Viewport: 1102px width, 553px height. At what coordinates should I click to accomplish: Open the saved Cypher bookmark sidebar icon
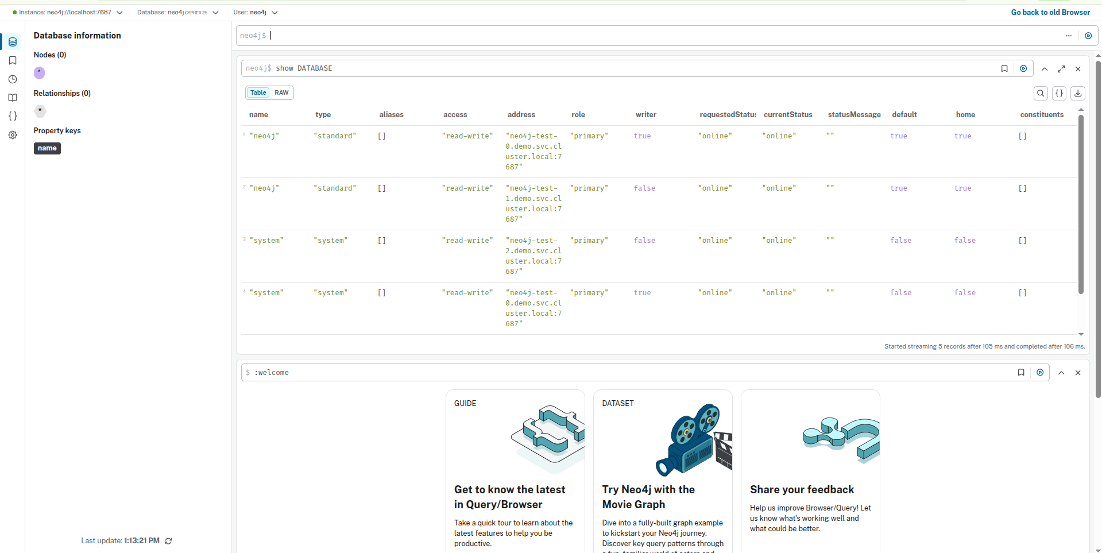click(x=13, y=60)
